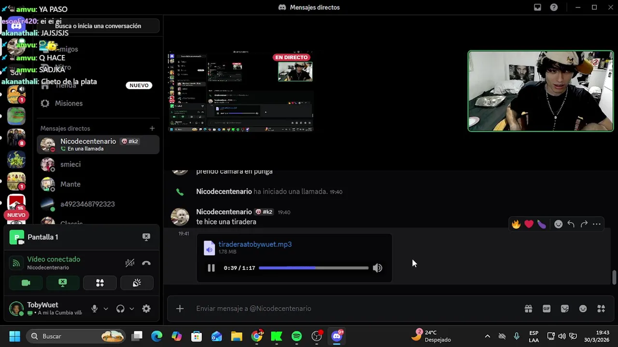Viewport: 618px width, 347px height.
Task: Click the 'Video conectado' status text
Action: point(54,259)
